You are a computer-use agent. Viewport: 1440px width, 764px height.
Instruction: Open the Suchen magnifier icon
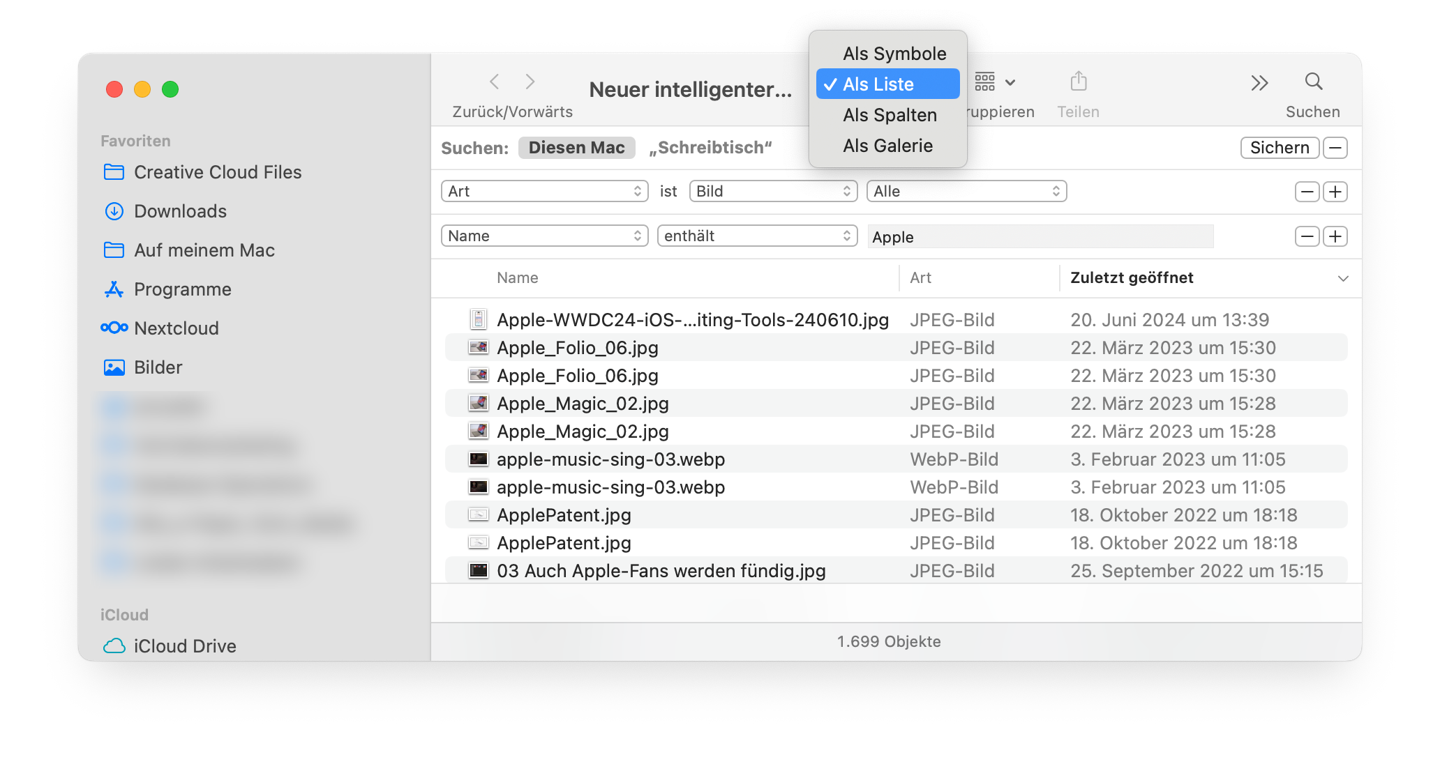(1314, 82)
